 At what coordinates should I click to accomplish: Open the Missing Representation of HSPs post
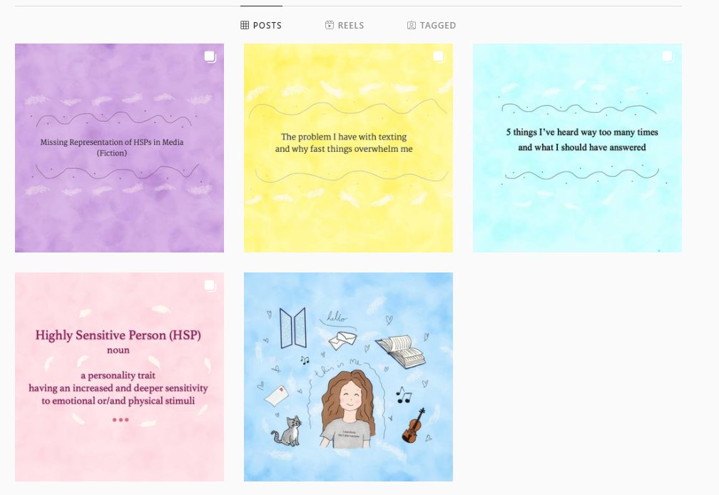pyautogui.click(x=119, y=148)
